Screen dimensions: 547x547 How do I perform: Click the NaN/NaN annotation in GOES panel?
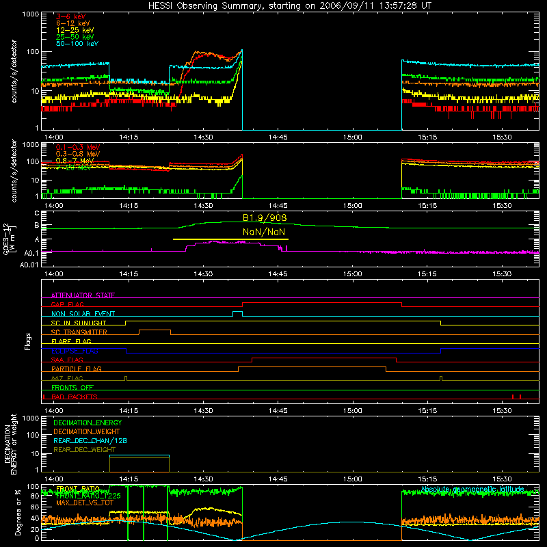(x=264, y=232)
